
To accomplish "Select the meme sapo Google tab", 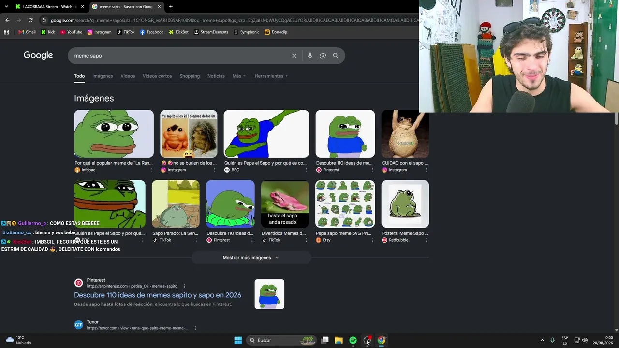I will coord(126,7).
